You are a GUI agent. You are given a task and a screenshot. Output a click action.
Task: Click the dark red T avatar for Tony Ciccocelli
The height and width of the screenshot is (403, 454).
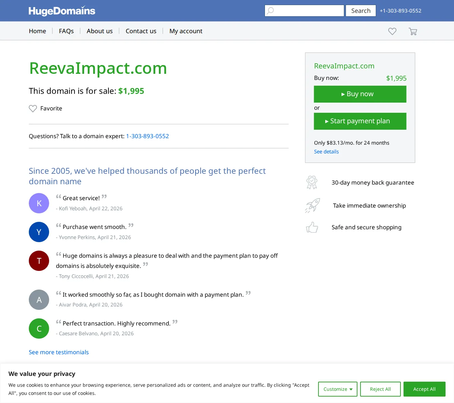click(39, 261)
